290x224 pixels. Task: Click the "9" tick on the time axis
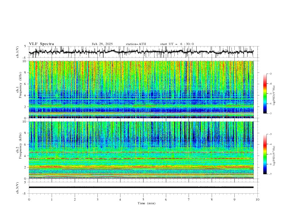(x=234, y=199)
